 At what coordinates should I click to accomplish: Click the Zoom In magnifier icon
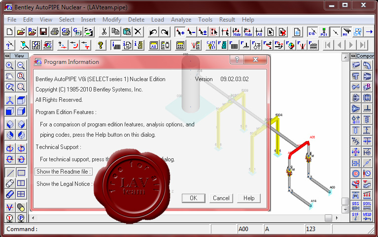click(x=10, y=65)
